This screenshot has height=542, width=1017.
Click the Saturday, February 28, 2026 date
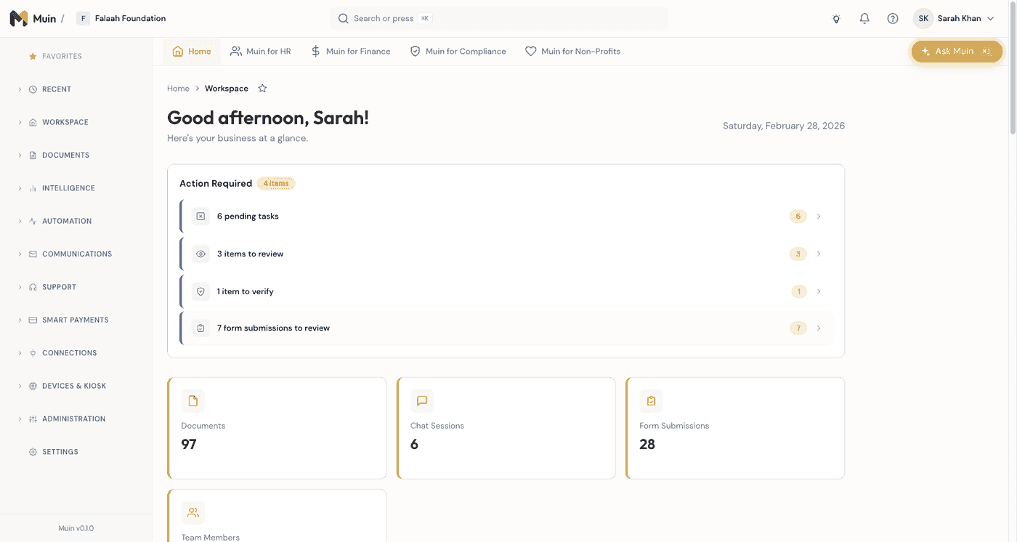(784, 126)
